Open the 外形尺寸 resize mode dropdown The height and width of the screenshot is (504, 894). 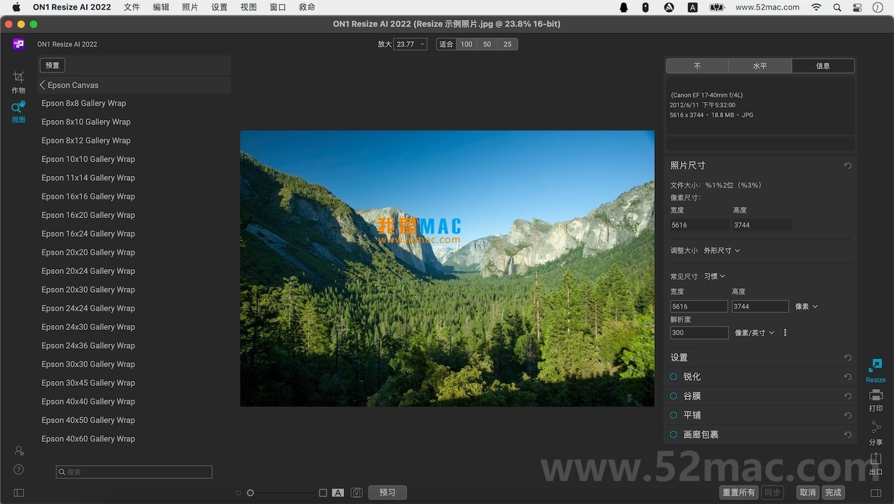tap(722, 250)
